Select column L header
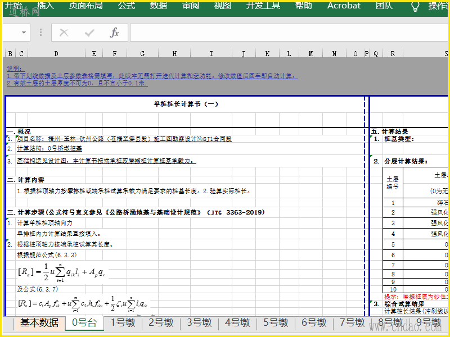The width and height of the screenshot is (450, 337). 289,53
